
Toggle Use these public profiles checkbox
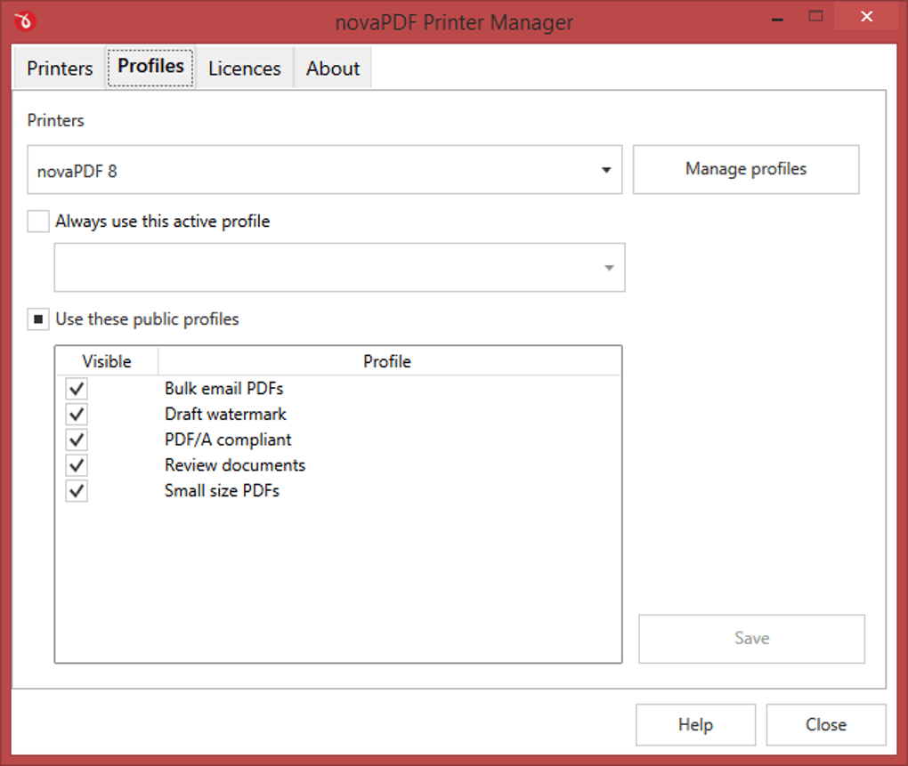coord(38,319)
